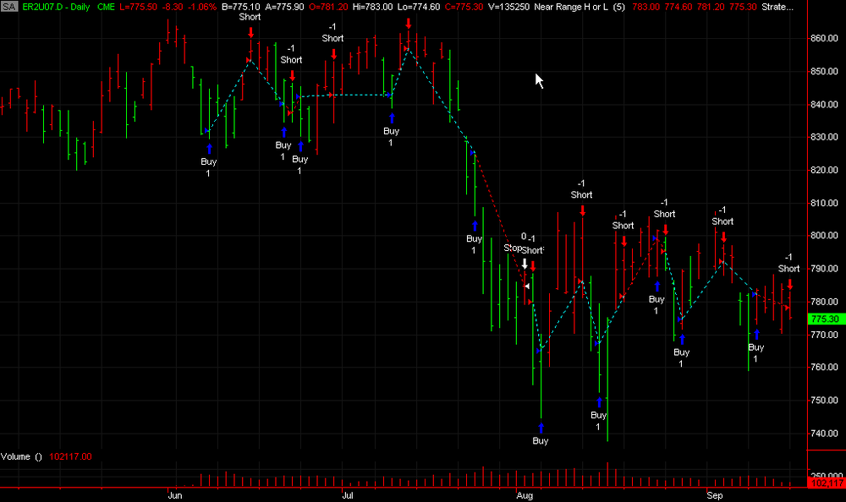
Task: Select the Stop trade label
Action: click(x=513, y=248)
